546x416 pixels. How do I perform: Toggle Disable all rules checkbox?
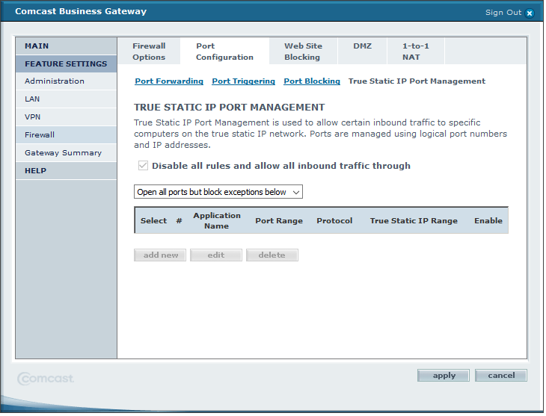144,167
